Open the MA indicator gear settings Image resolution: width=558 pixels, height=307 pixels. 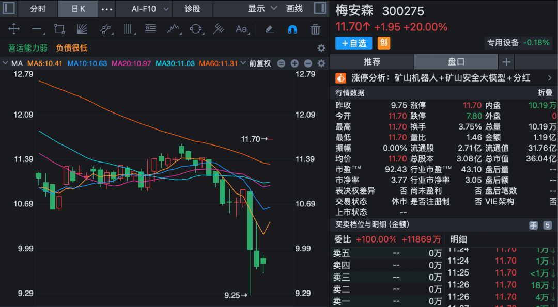click(321, 63)
